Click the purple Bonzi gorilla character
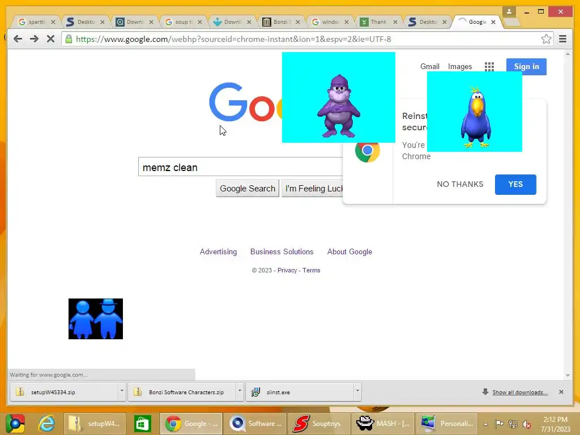 [x=339, y=106]
